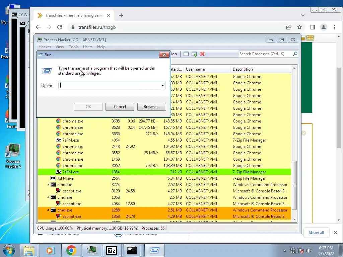Select the chrome.exe row PID 3608
Image resolution: width=343 pixels, height=257 pixels.
coord(164,121)
